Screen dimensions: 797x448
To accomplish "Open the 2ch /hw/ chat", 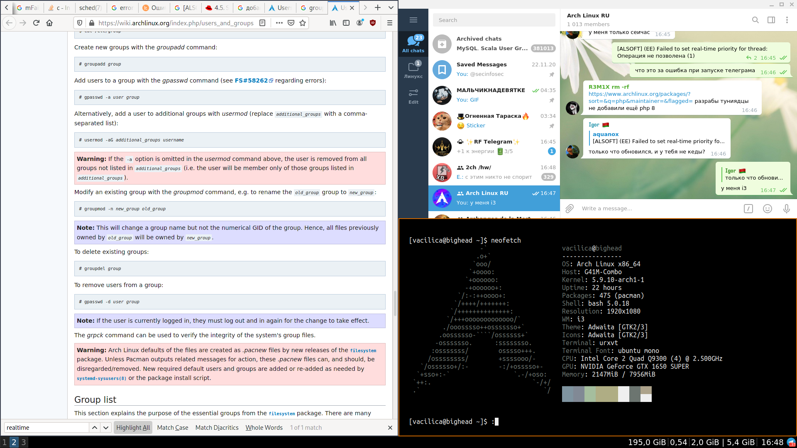I will click(494, 172).
